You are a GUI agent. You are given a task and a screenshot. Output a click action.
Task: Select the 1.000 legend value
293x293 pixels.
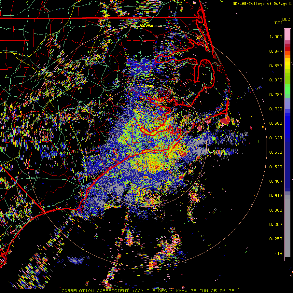pos(276,36)
